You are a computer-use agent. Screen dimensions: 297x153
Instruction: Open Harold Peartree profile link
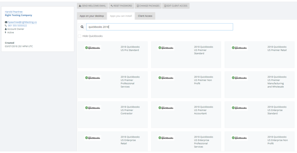click(14, 12)
